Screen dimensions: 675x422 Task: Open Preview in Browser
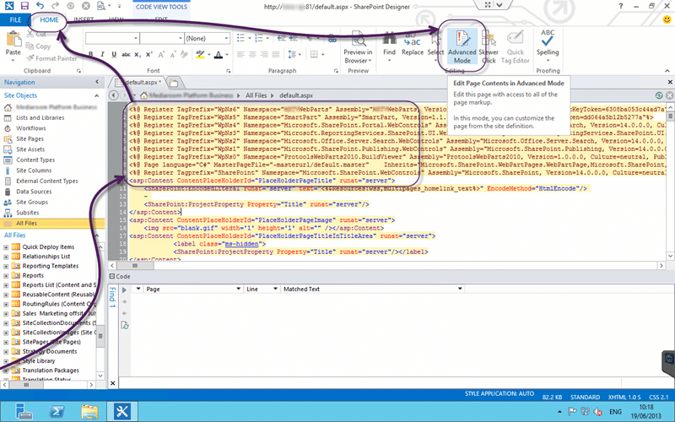click(358, 47)
